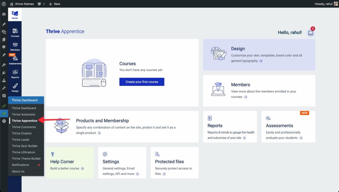Open the Reports sidebar icon
This screenshot has width=339, height=192.
pyautogui.click(x=15, y=74)
